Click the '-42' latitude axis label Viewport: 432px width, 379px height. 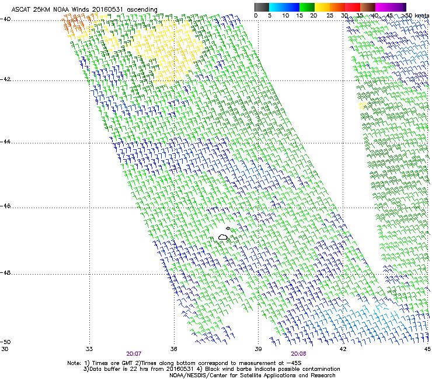tap(5, 79)
